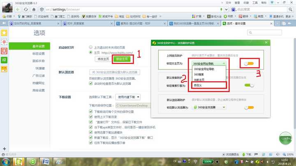Click the refresh page icon
Viewport: 296px width, 166px height.
click(x=26, y=9)
